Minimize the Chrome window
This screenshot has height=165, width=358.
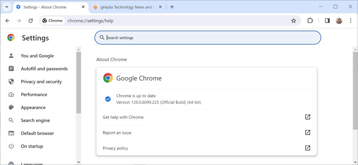coord(321,7)
